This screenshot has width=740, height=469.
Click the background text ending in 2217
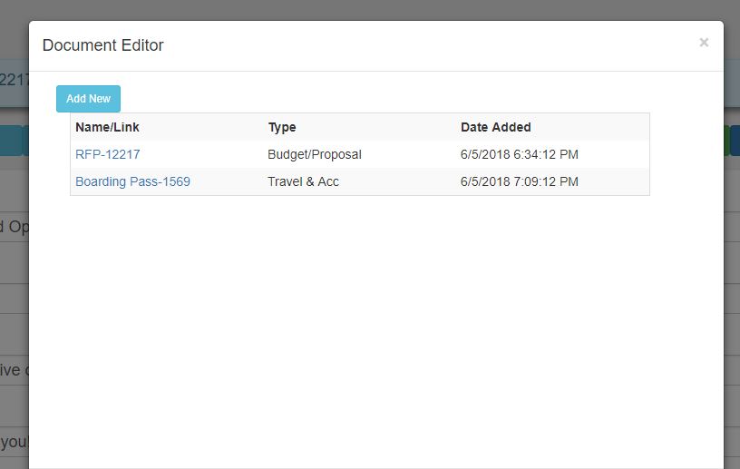pyautogui.click(x=15, y=79)
